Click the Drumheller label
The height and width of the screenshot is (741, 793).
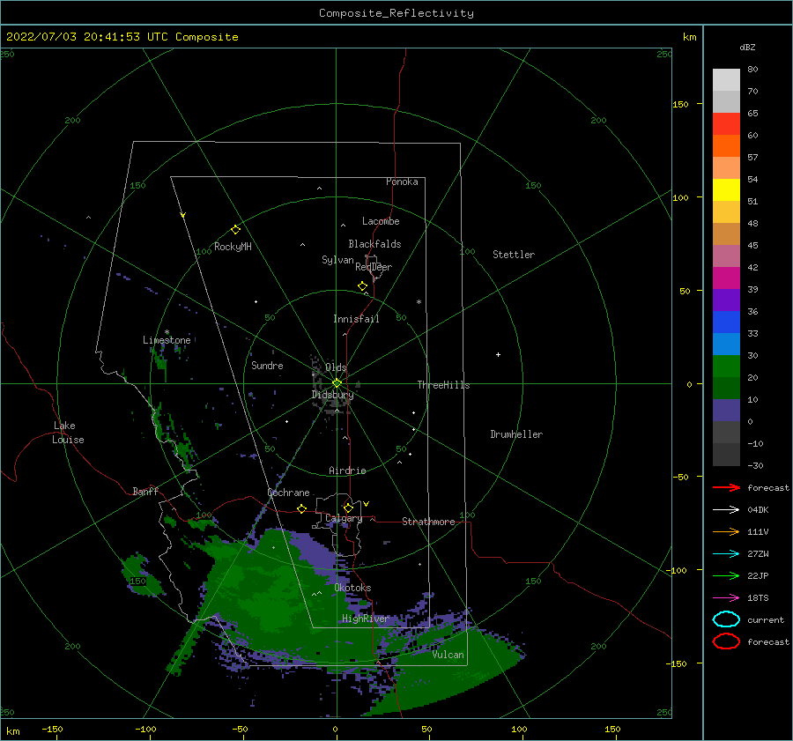pyautogui.click(x=516, y=434)
